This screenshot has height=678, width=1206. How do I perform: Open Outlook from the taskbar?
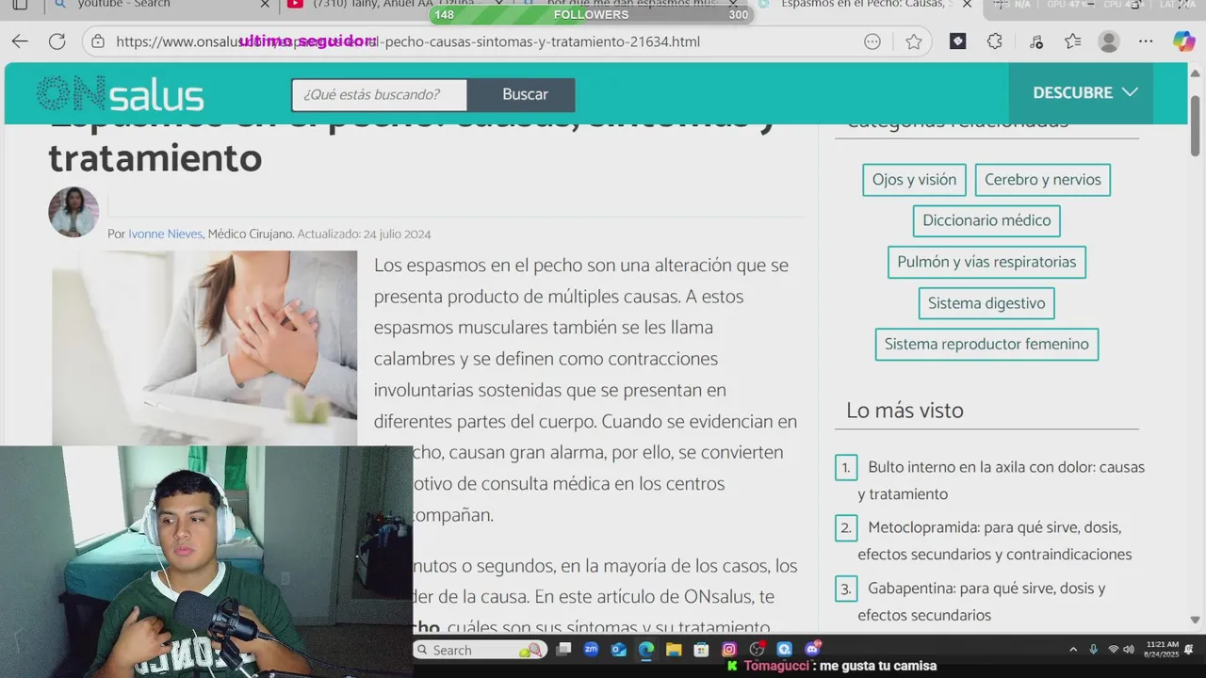pos(618,650)
